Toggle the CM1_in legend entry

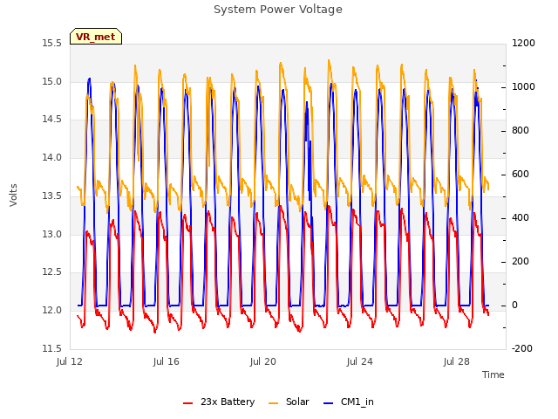349,402
